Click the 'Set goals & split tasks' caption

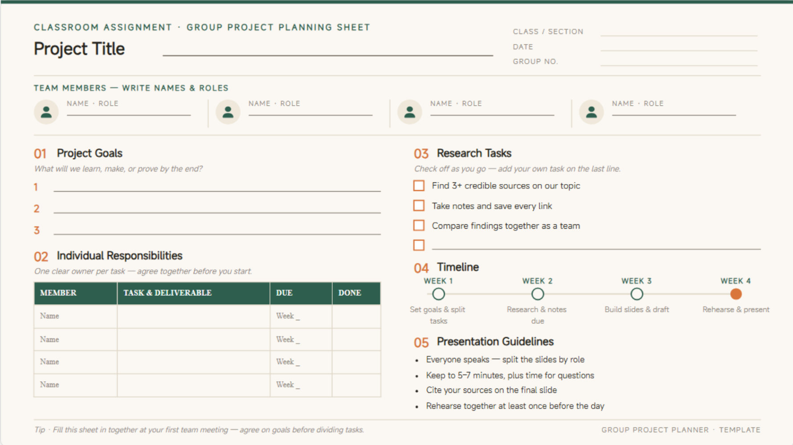coord(437,315)
